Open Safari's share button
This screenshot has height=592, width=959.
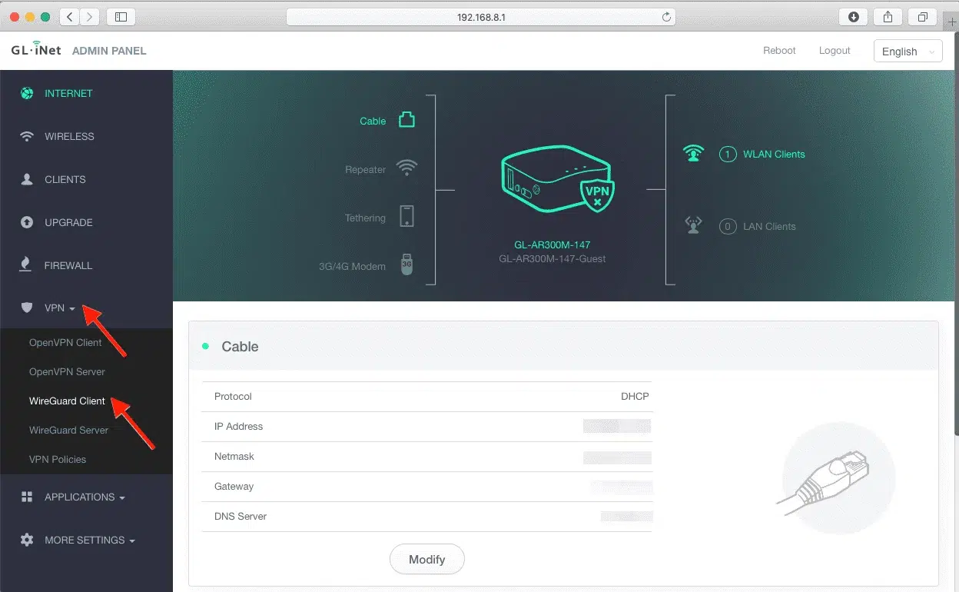tap(888, 17)
